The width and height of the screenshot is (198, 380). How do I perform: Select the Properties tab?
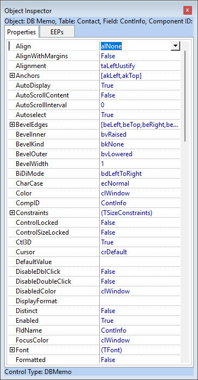(x=22, y=32)
